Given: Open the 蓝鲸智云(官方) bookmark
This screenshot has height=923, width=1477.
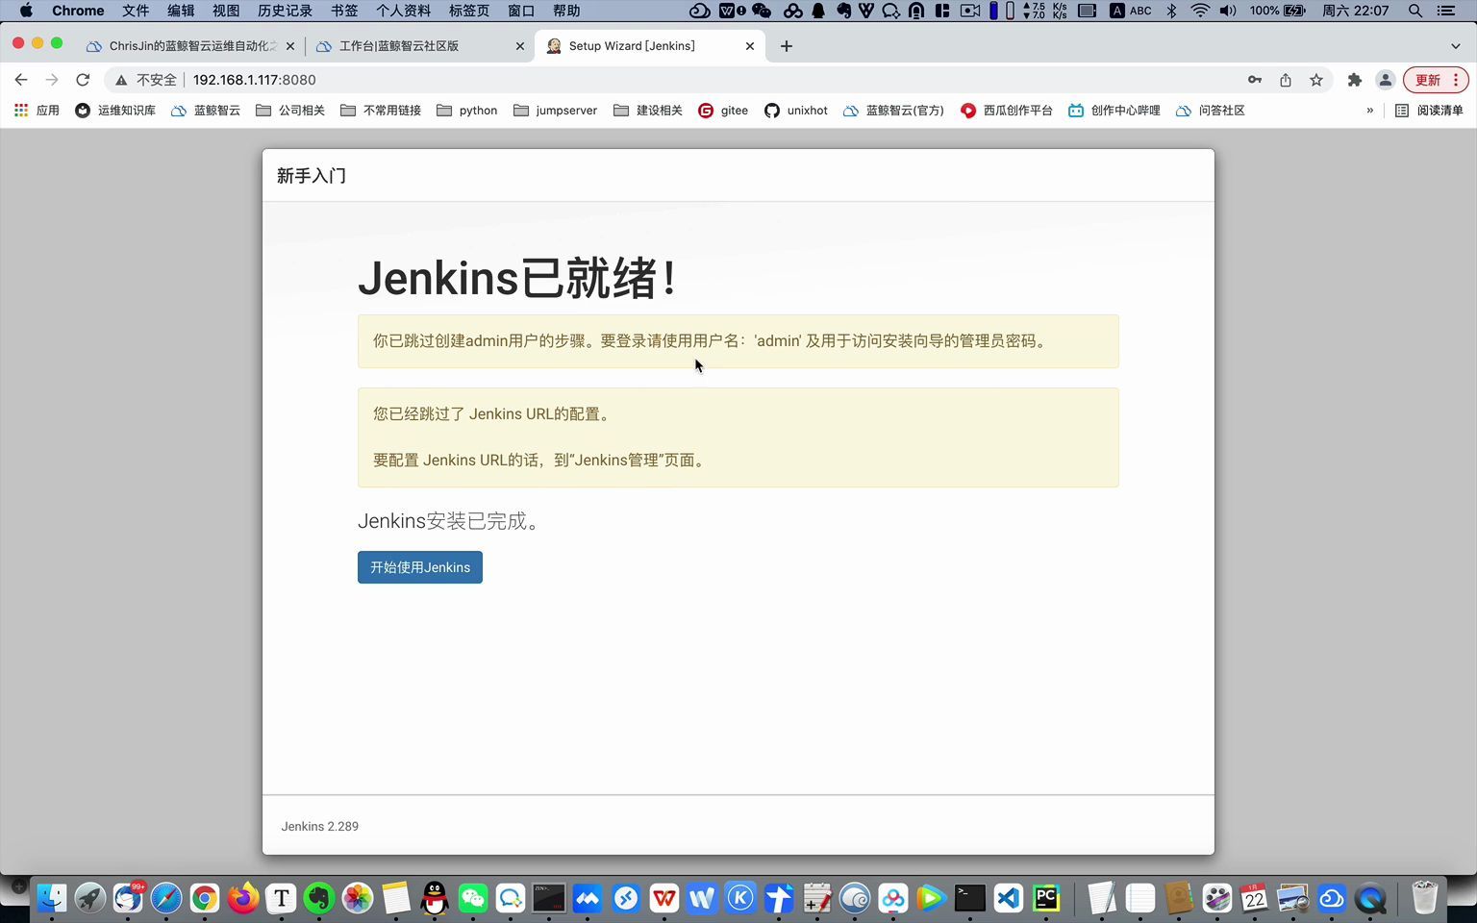Looking at the screenshot, I should 893,111.
